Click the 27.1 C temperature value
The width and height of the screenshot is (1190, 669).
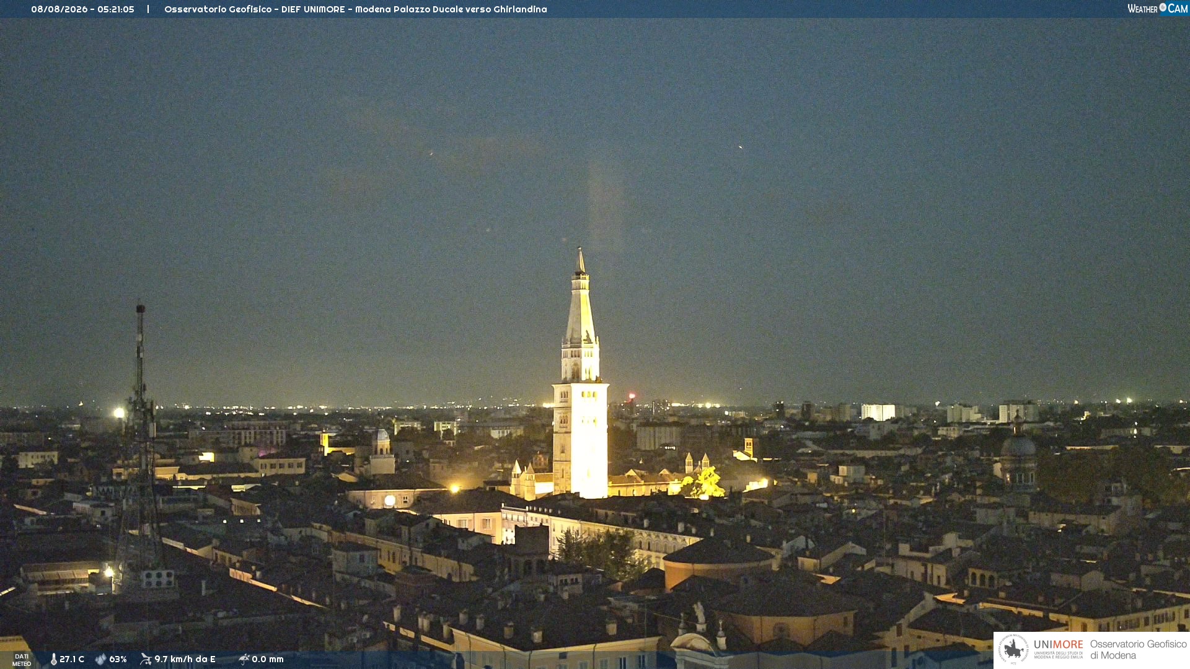coord(72,659)
